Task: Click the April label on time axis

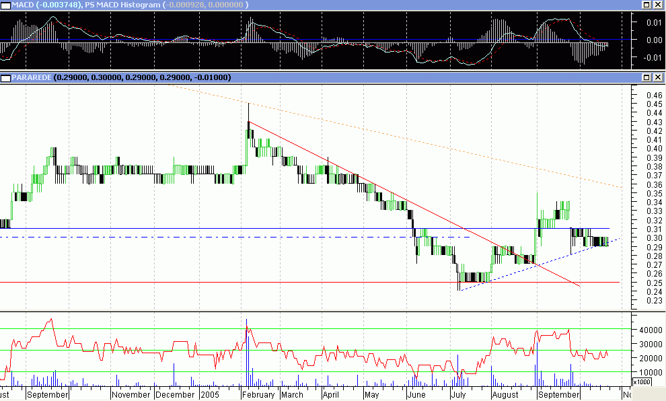Action: click(331, 395)
